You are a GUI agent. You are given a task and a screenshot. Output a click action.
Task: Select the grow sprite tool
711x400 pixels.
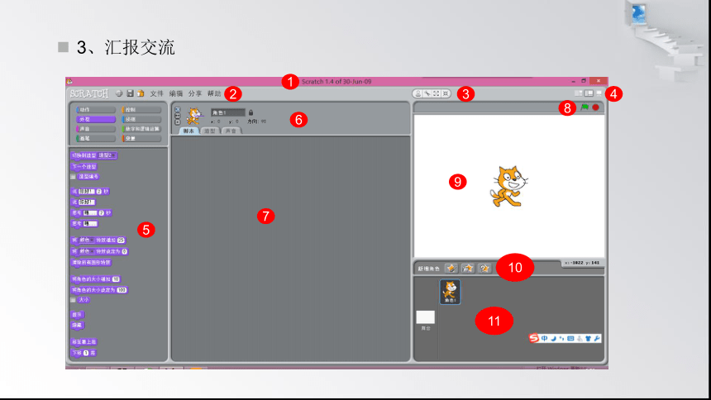tap(437, 94)
